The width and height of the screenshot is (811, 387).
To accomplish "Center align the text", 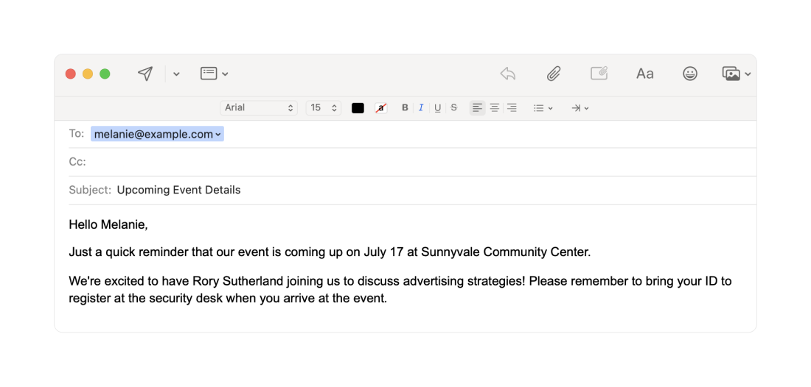I will click(x=495, y=108).
